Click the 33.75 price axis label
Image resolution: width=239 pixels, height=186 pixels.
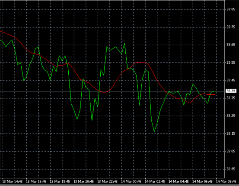click(231, 27)
